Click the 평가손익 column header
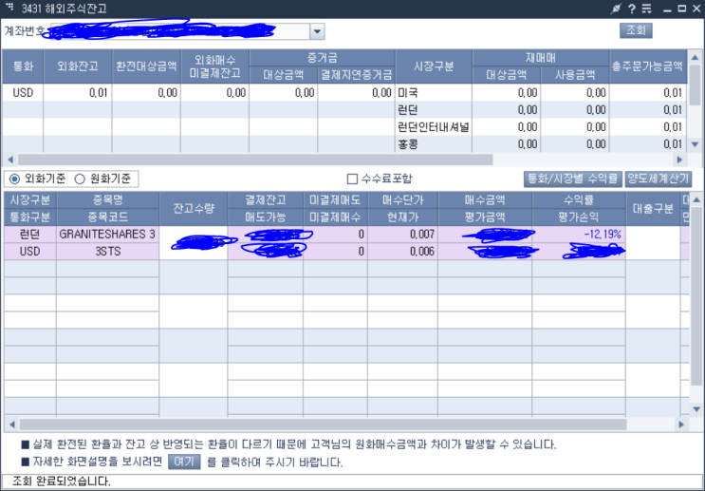705x491 pixels. (x=579, y=217)
